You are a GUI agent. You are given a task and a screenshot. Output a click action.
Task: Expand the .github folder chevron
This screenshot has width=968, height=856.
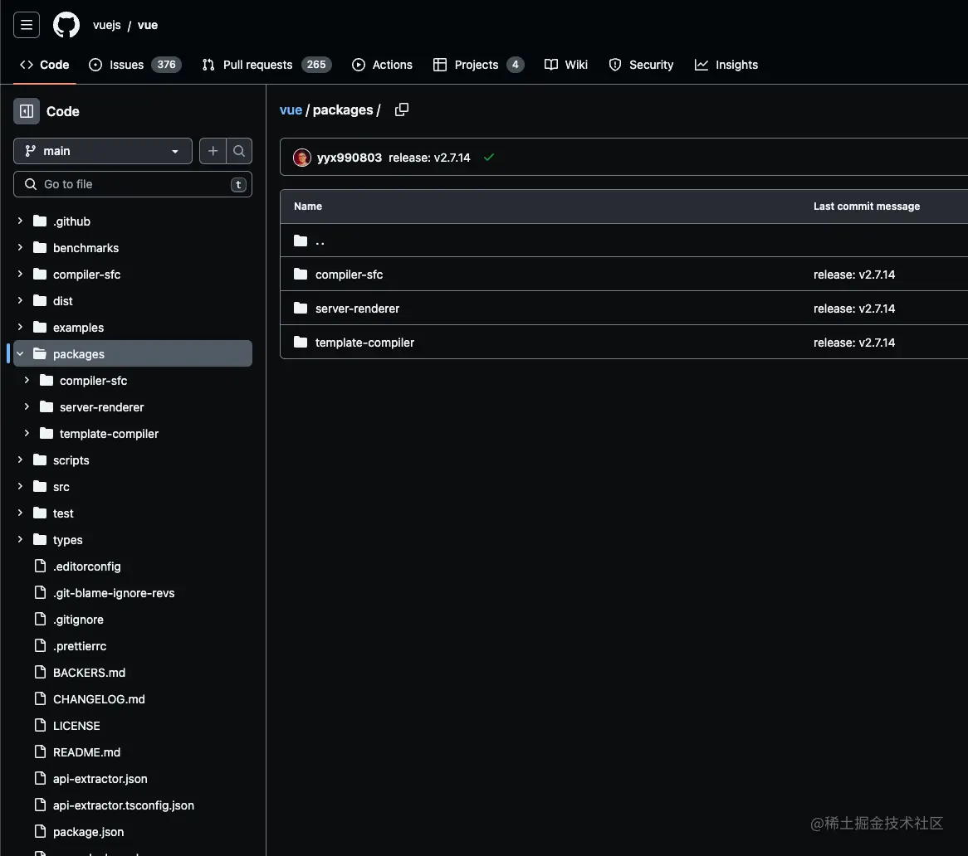[x=20, y=220]
